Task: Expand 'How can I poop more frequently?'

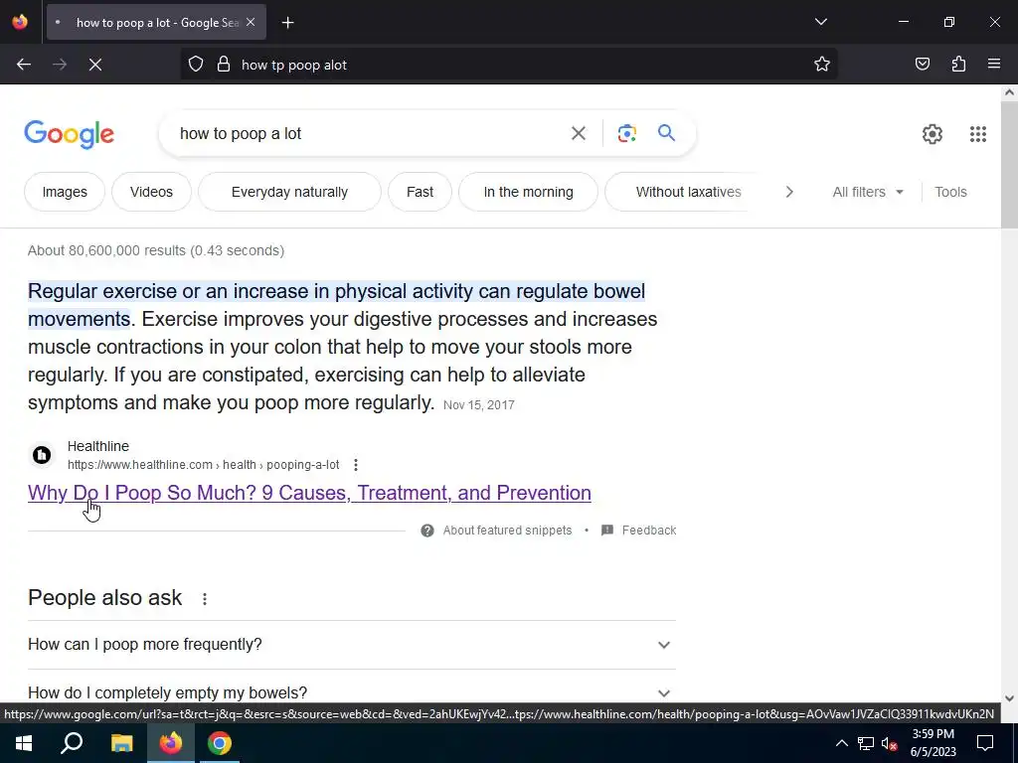Action: [352, 644]
